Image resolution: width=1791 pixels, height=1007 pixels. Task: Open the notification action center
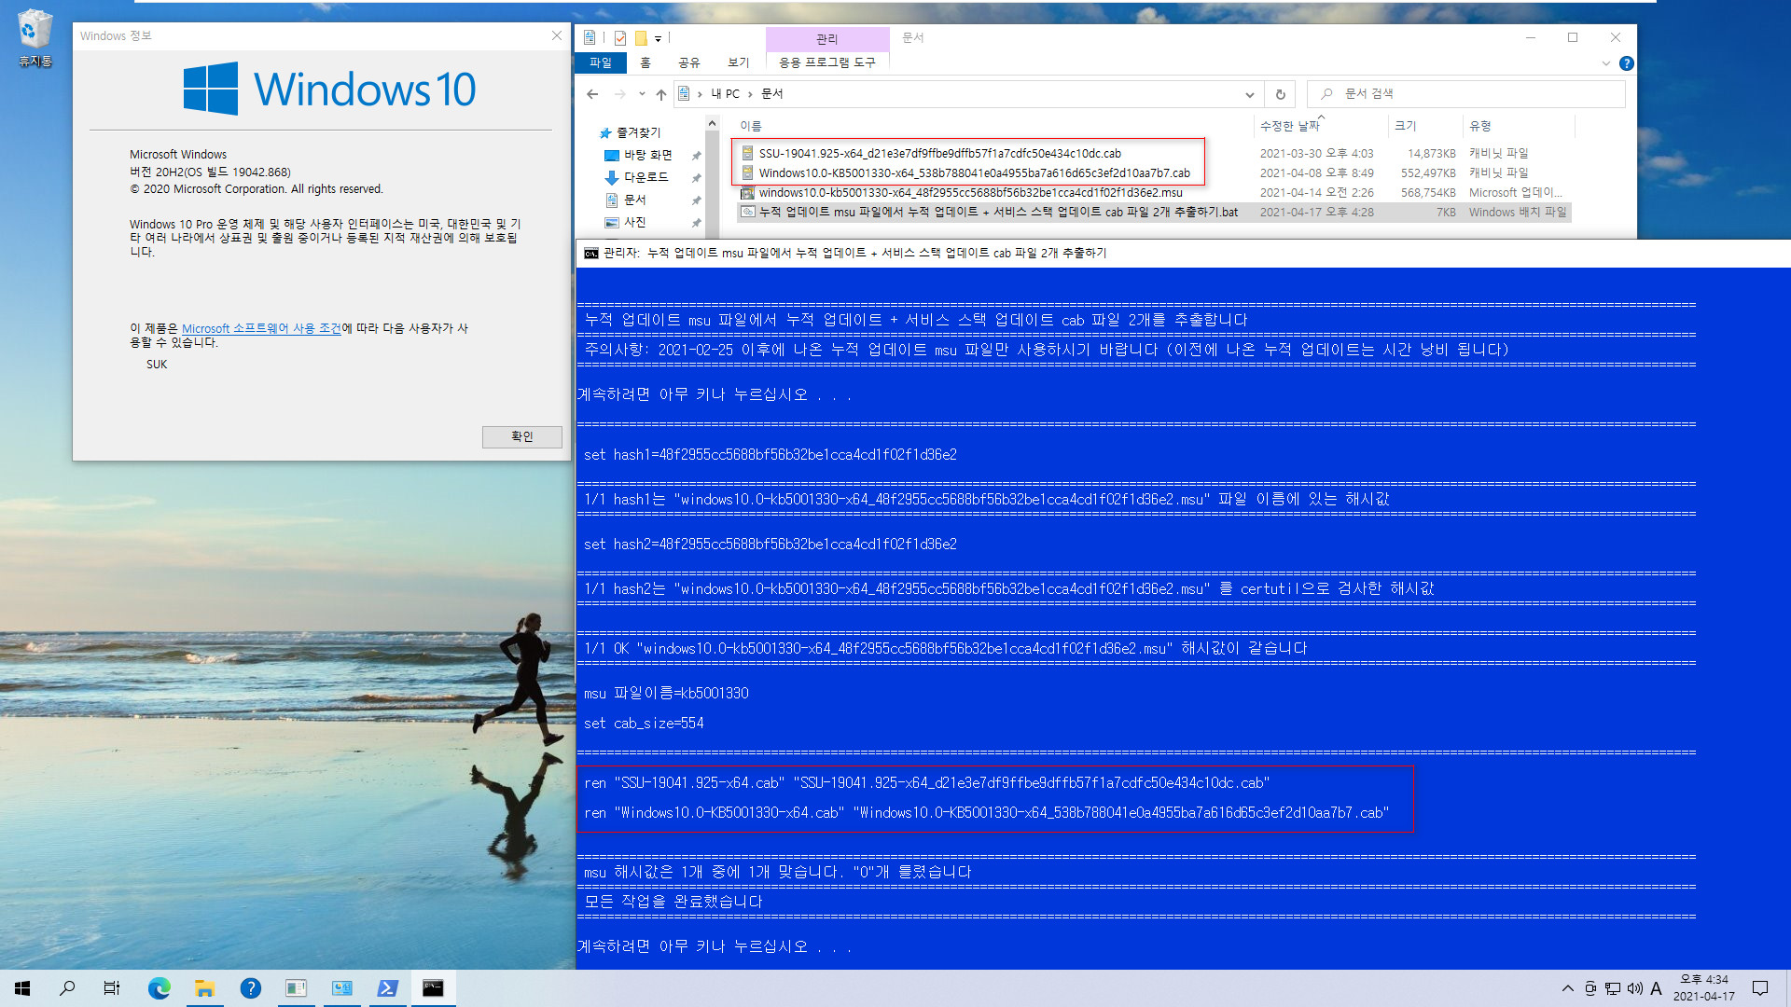point(1760,988)
